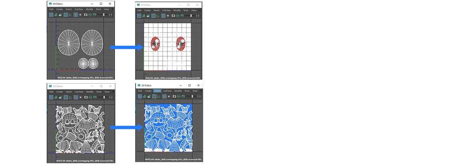The height and width of the screenshot is (166, 466).
Task: Close the top-left UV Editor window
Action: 110,4
